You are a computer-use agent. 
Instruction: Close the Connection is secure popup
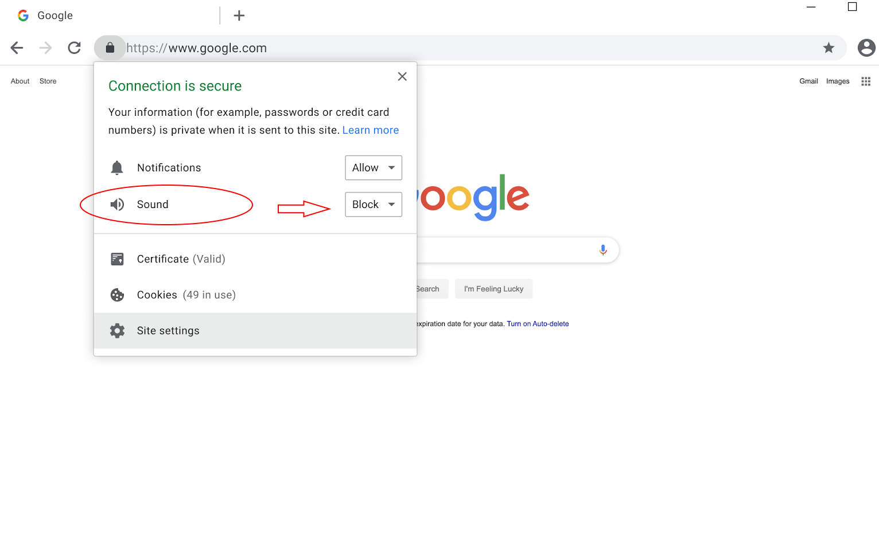402,77
